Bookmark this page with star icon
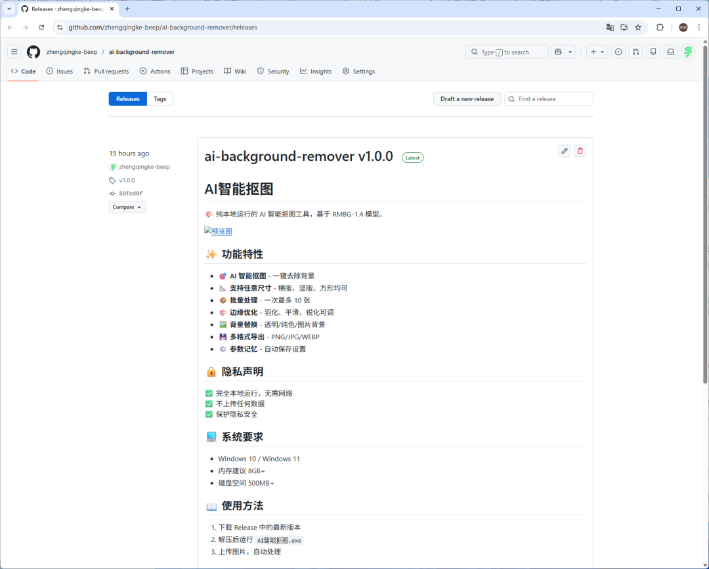Viewport: 709px width, 569px height. pos(638,28)
